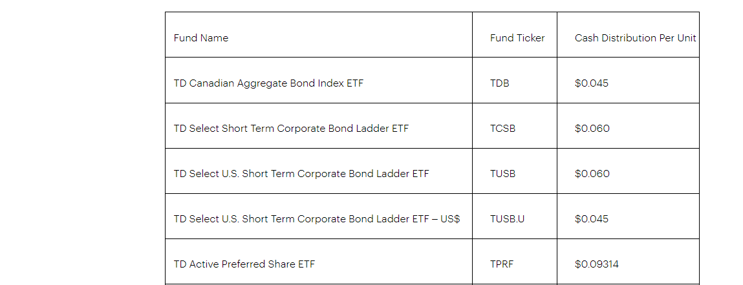The width and height of the screenshot is (743, 285).
Task: Click the TDB ticker cell
Action: pos(499,83)
